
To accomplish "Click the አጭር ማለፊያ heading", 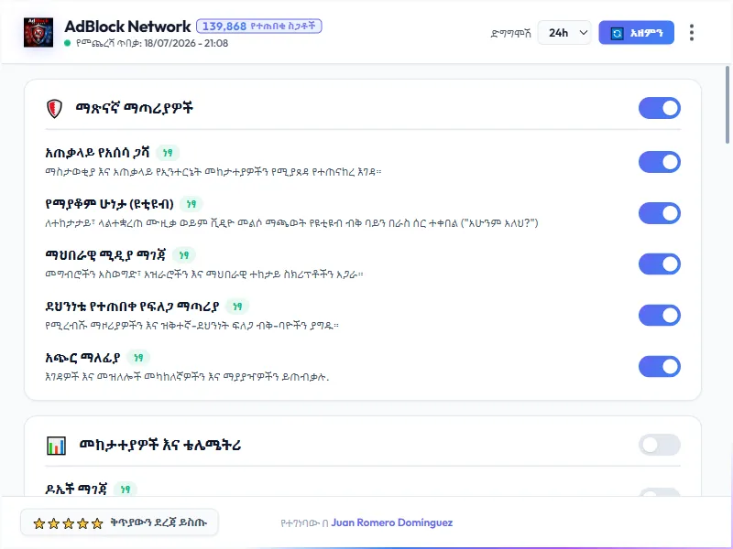I will click(x=82, y=357).
